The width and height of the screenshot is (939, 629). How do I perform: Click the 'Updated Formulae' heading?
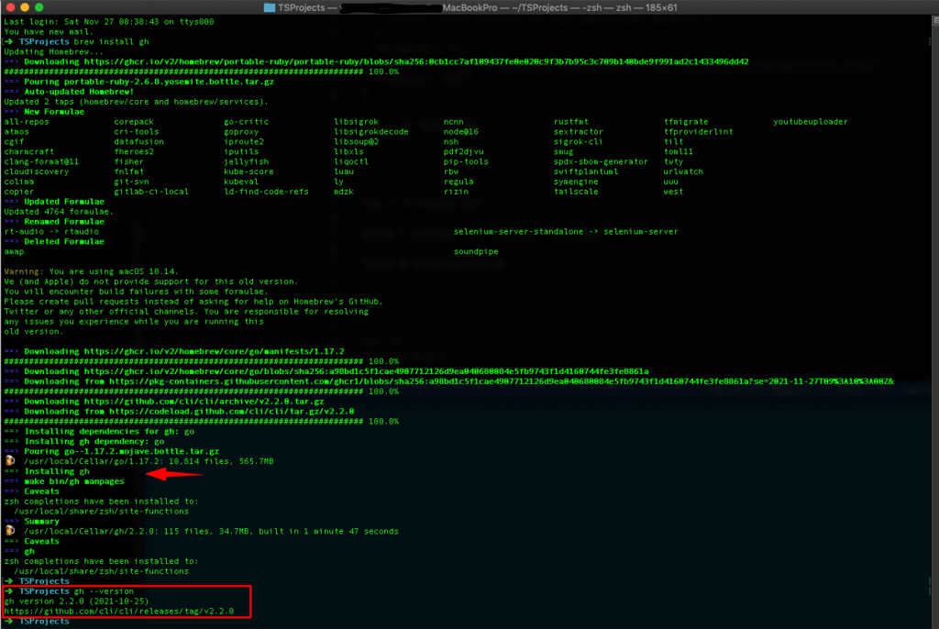click(x=64, y=202)
